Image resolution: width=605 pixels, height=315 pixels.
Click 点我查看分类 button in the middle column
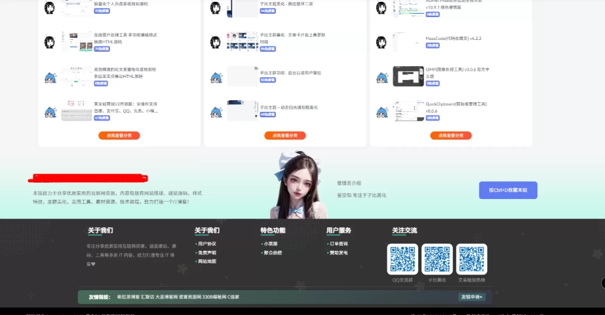click(x=284, y=136)
